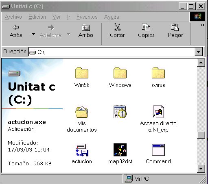
Task: Select Acceso directo a Nt_crp shortcut
Action: point(158,112)
